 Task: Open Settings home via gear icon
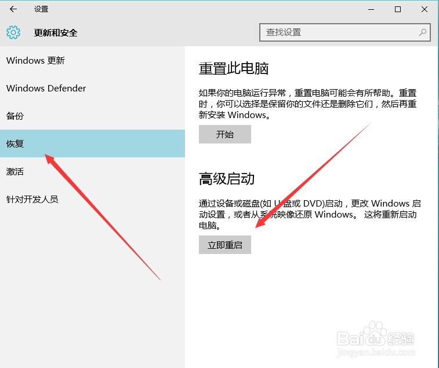coord(13,32)
